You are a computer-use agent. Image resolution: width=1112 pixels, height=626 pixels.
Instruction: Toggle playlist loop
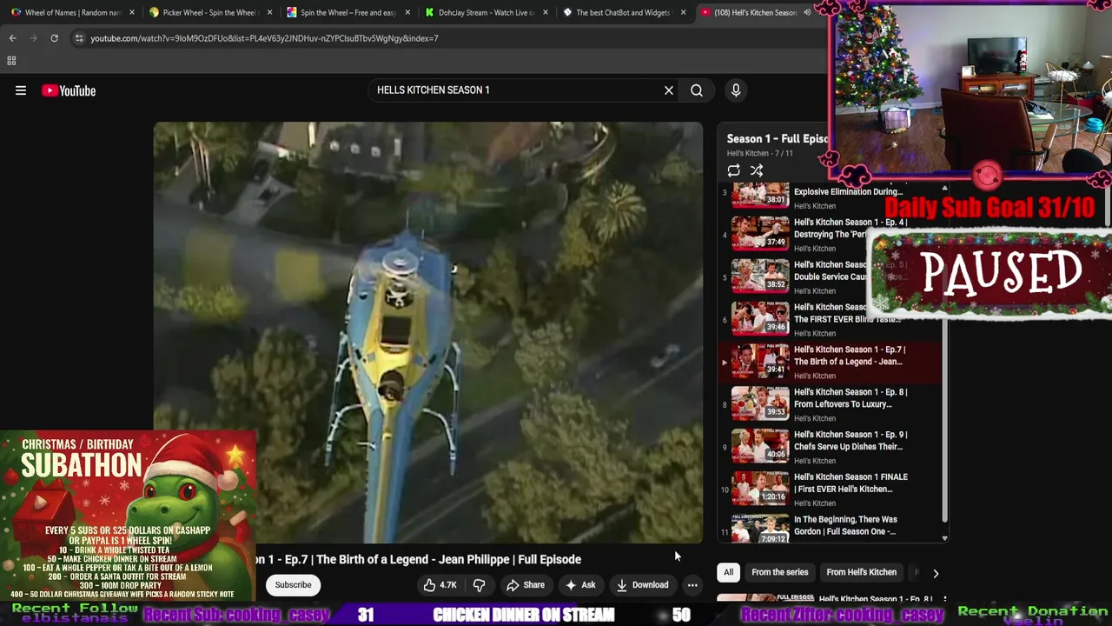[734, 170]
